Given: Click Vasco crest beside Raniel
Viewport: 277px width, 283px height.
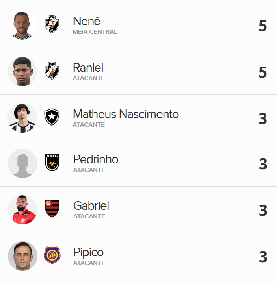Looking at the screenshot, I should tap(52, 71).
